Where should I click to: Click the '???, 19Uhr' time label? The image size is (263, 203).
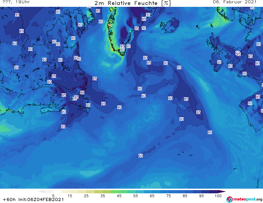(16, 2)
